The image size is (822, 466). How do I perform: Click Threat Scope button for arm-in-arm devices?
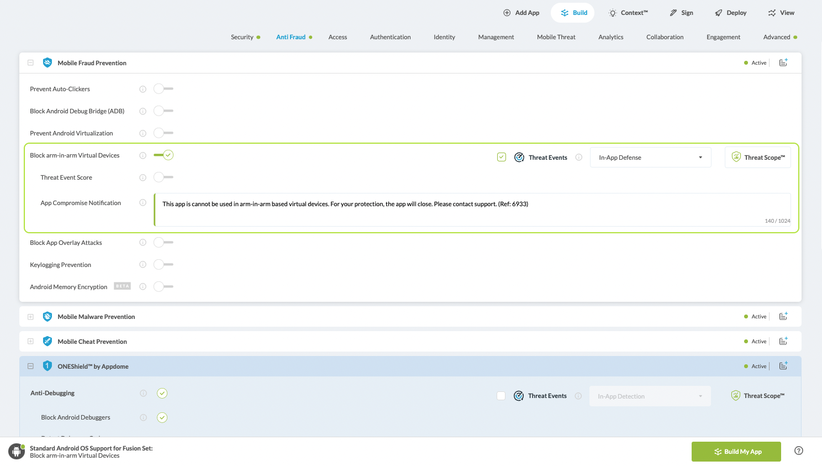tap(757, 158)
